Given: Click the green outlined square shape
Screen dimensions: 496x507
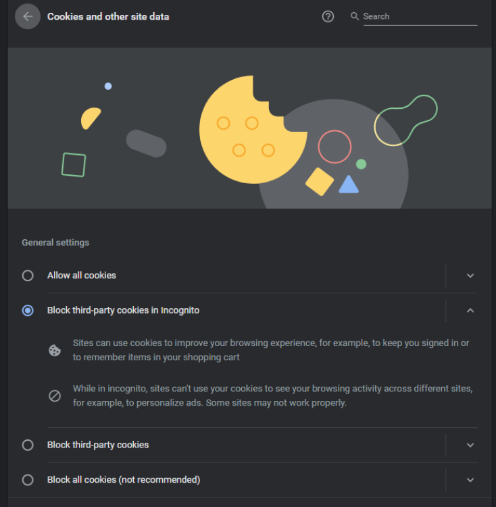Looking at the screenshot, I should [74, 165].
